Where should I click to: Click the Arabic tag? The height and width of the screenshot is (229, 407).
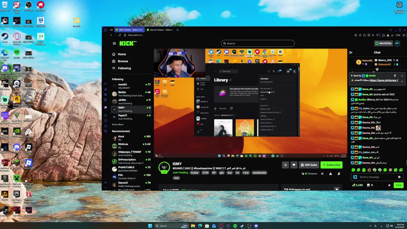[195, 173]
